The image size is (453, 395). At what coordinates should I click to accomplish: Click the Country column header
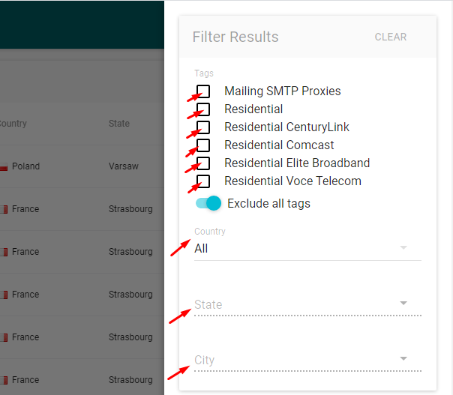(13, 124)
